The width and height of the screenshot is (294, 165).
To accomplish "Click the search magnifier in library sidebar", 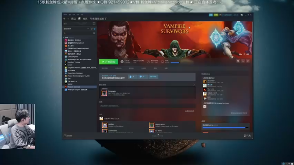I will [x=65, y=33].
